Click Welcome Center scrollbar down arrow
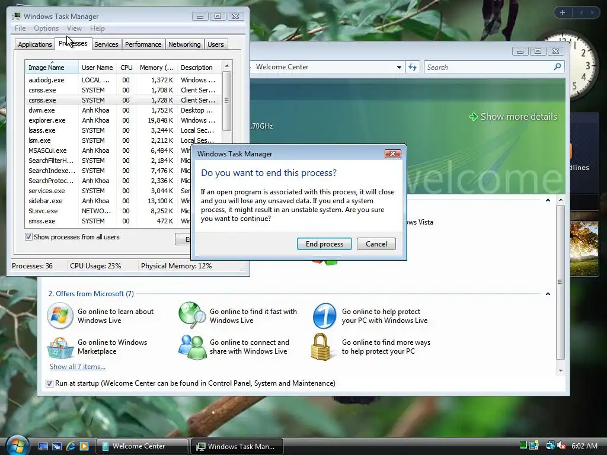Image resolution: width=607 pixels, height=455 pixels. pos(561,371)
